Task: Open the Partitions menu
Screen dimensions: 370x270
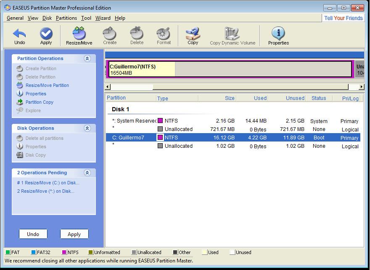Action: point(66,18)
